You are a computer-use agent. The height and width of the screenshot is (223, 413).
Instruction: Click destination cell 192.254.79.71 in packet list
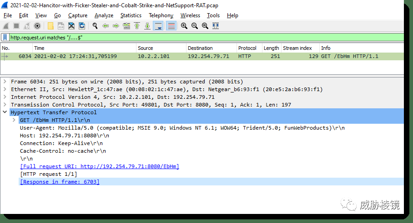tap(208, 56)
